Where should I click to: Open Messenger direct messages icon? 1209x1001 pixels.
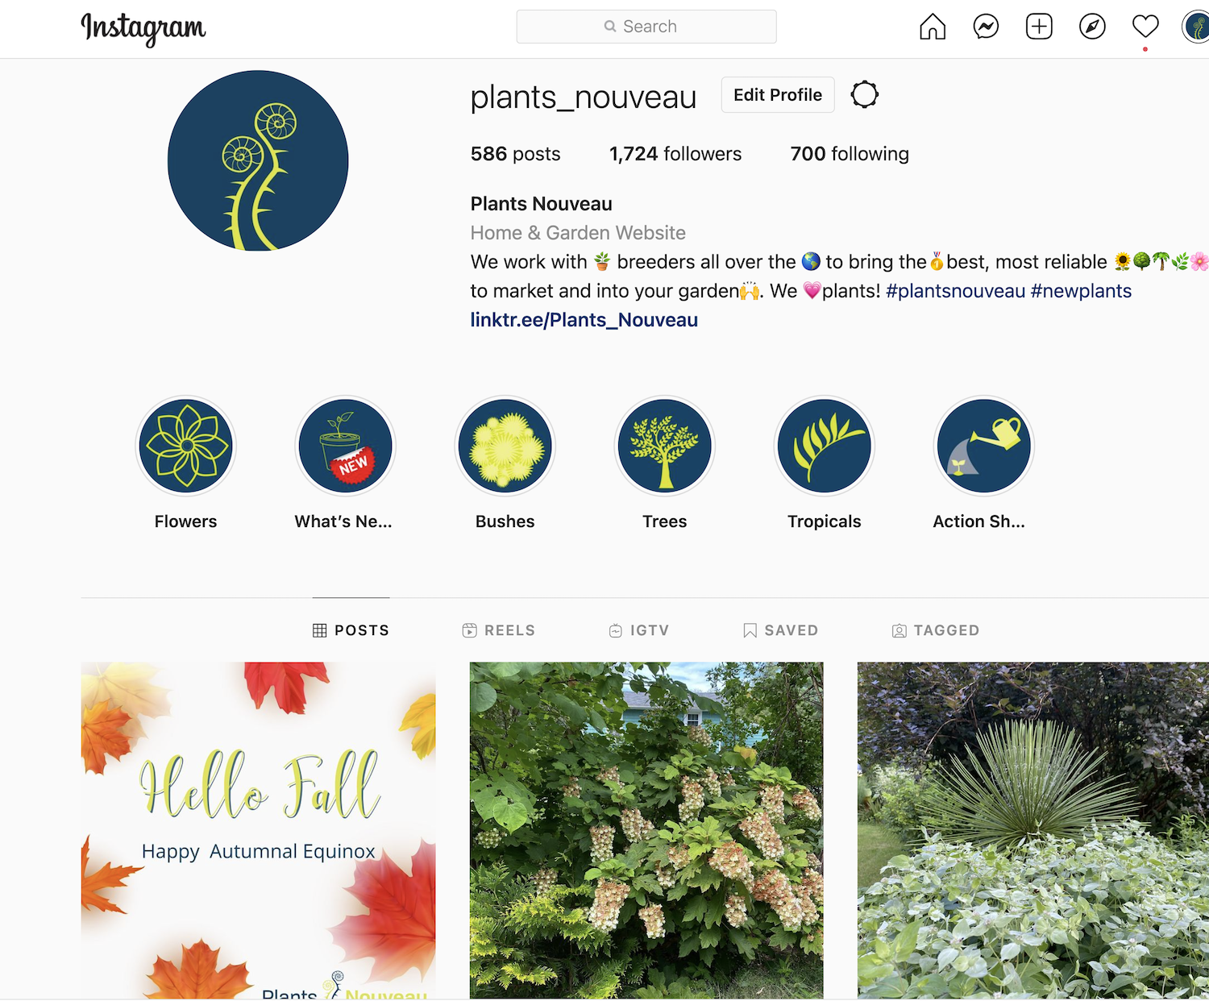986,27
